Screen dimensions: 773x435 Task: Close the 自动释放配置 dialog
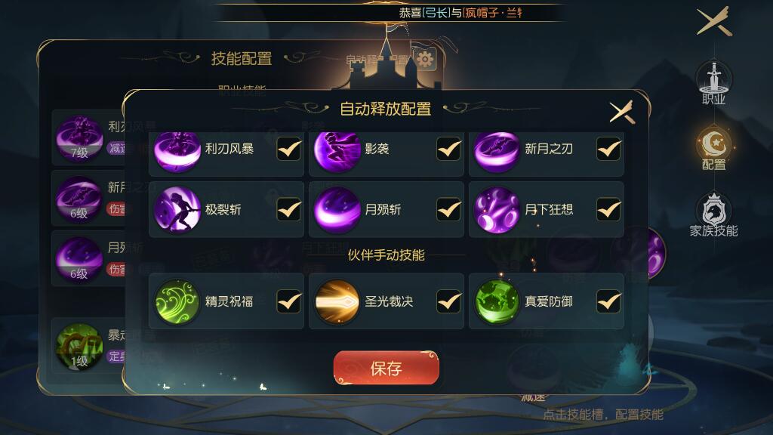click(622, 113)
